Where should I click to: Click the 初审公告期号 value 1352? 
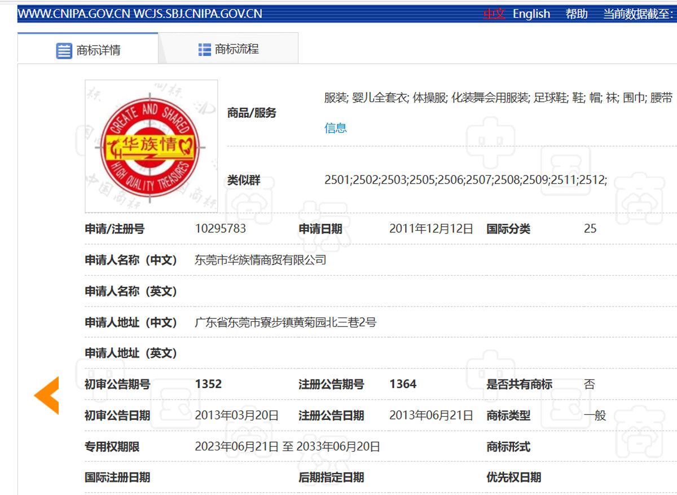tap(208, 384)
